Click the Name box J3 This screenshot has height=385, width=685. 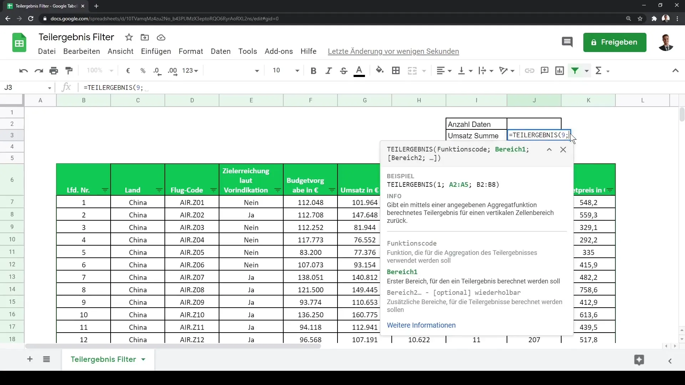point(27,88)
